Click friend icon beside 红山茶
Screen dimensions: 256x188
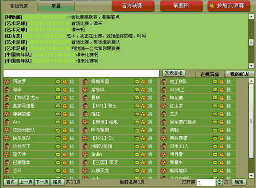pos(222,106)
